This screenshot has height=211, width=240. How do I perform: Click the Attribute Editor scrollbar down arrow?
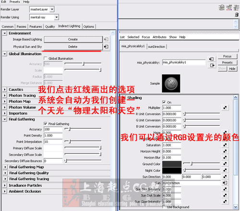(x=235, y=207)
